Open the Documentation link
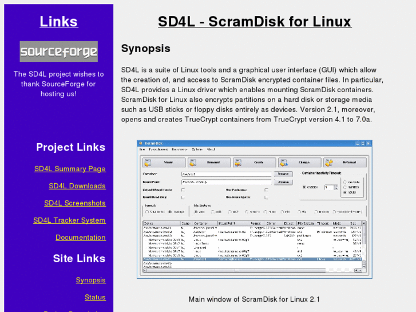This screenshot has width=416, height=312. pyautogui.click(x=81, y=238)
